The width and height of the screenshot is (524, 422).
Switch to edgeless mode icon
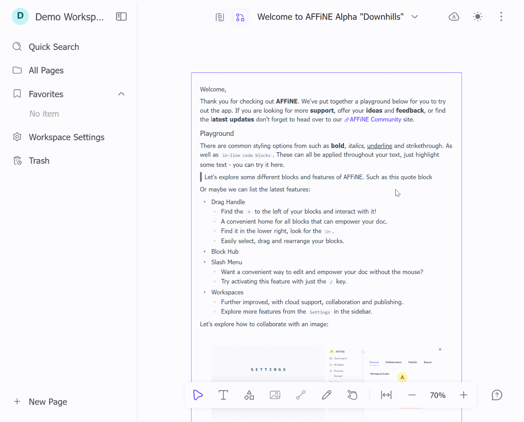point(240,17)
